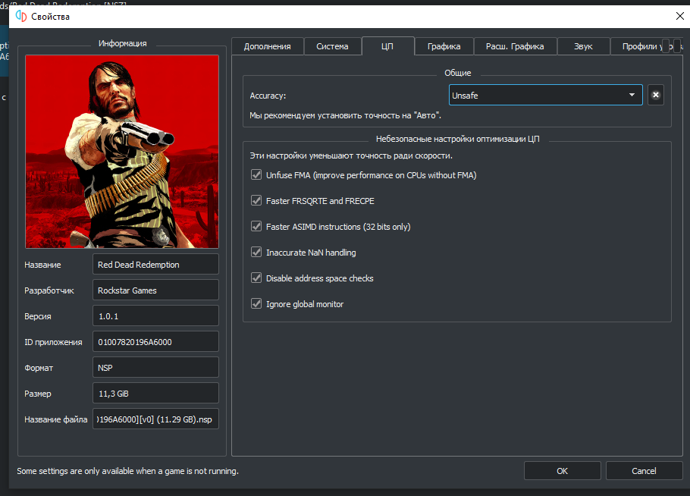
Task: Close the Свойства dialog window
Action: [x=679, y=16]
